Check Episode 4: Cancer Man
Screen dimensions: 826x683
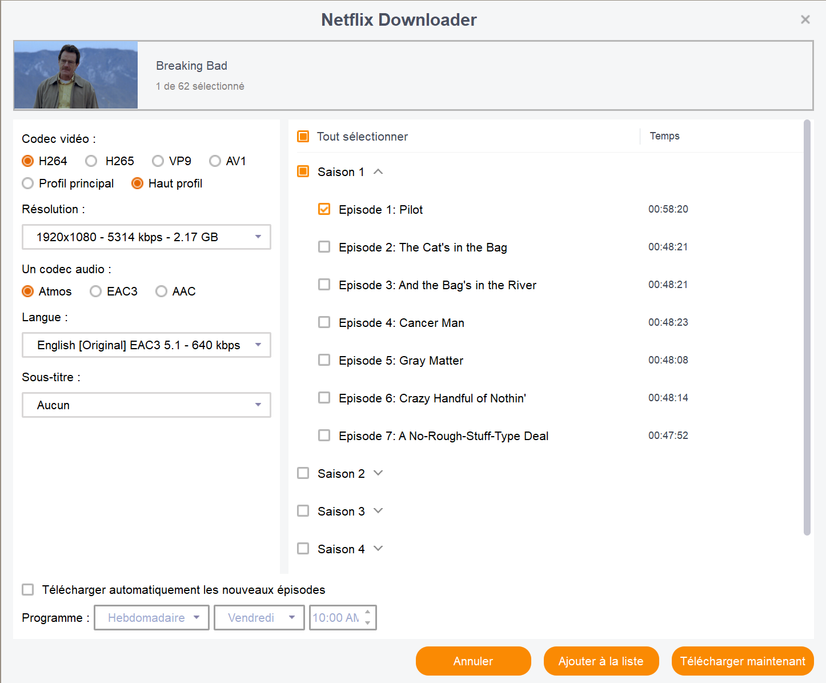point(324,322)
